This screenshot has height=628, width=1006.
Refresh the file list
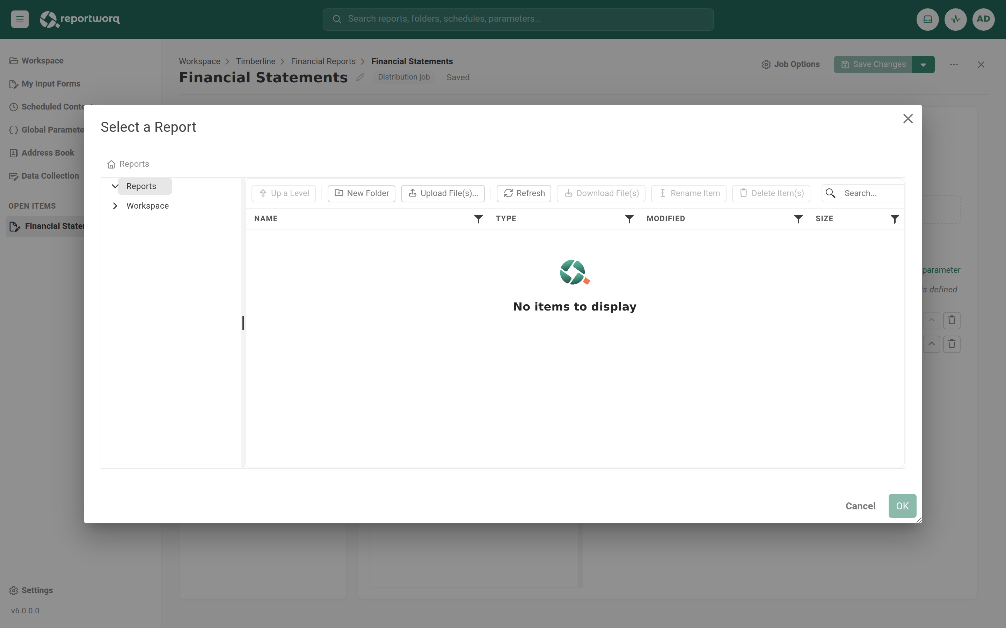(x=524, y=193)
